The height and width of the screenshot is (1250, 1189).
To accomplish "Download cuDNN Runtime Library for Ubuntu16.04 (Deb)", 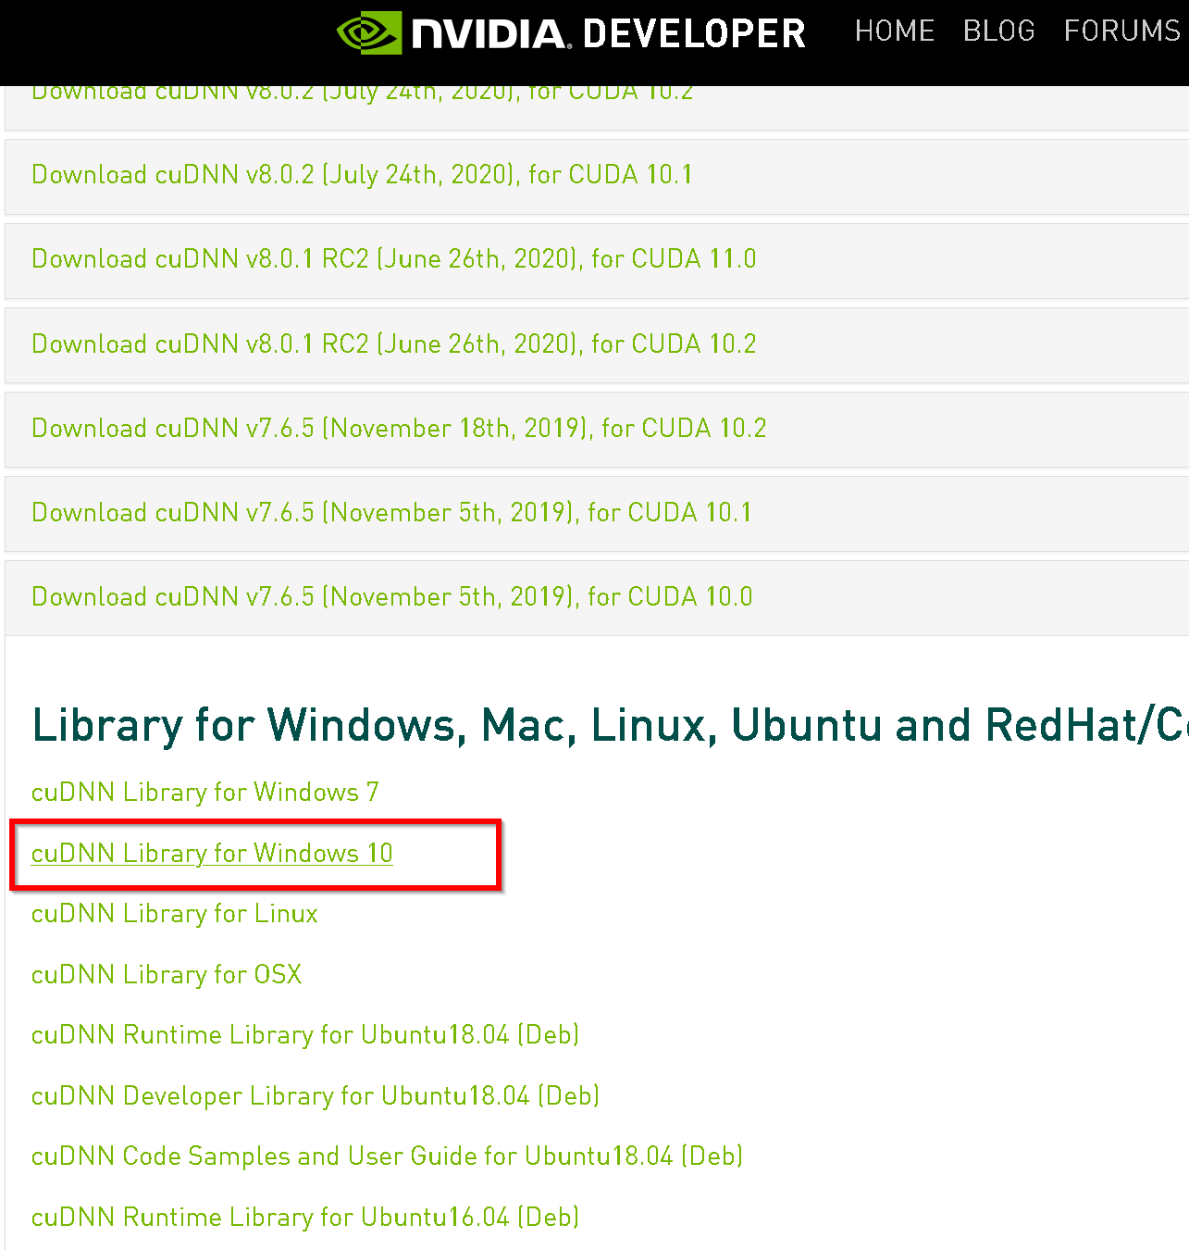I will (305, 1217).
